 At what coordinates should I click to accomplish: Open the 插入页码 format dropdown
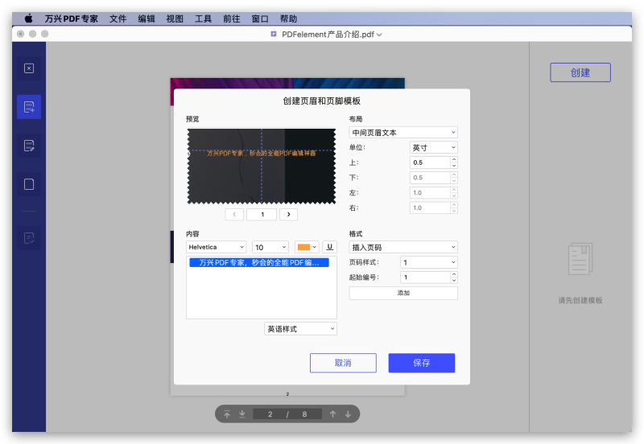coord(403,247)
